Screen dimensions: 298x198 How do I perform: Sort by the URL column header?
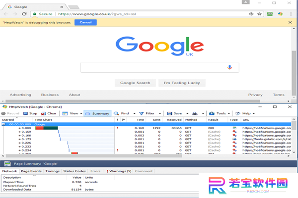(246, 120)
